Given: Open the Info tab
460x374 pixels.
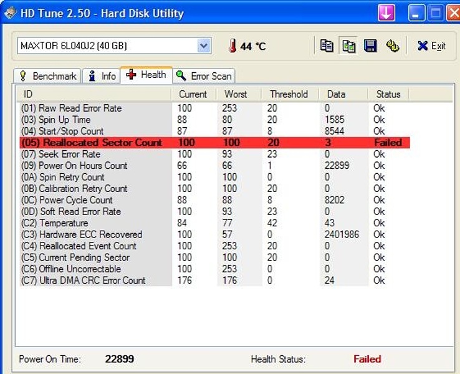Looking at the screenshot, I should click(102, 76).
